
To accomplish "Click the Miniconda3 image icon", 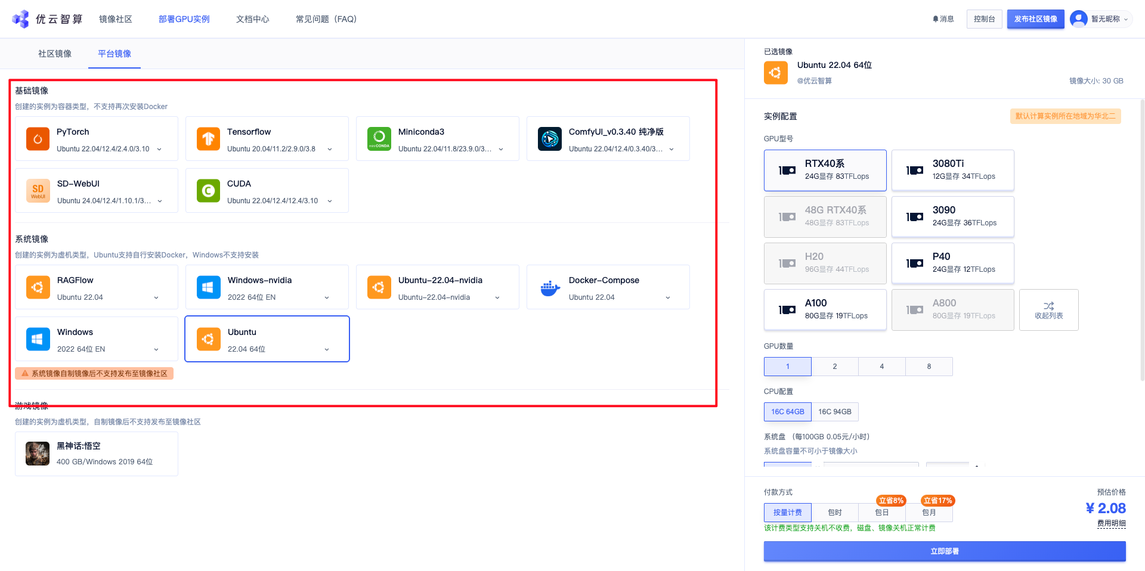I will tap(379, 139).
